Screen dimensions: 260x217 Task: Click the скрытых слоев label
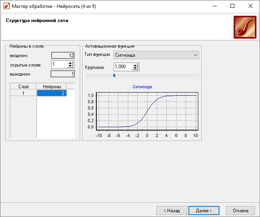coord(26,65)
